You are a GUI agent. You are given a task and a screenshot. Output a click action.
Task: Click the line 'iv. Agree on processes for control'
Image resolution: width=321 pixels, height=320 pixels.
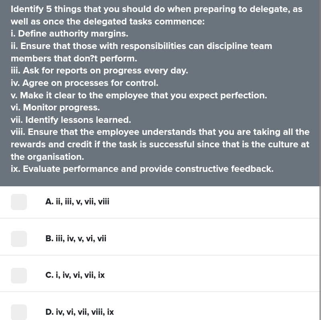click(x=85, y=83)
